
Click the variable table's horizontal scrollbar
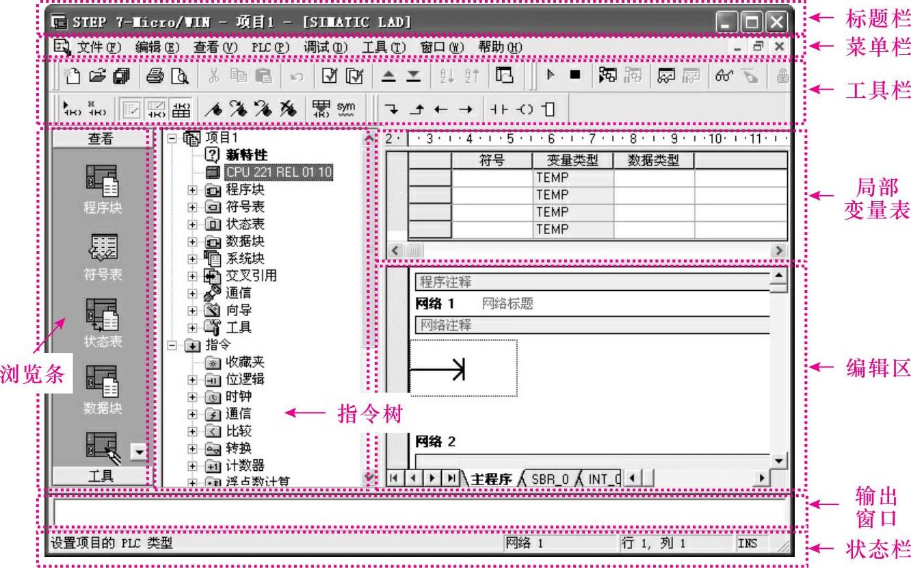click(x=587, y=250)
